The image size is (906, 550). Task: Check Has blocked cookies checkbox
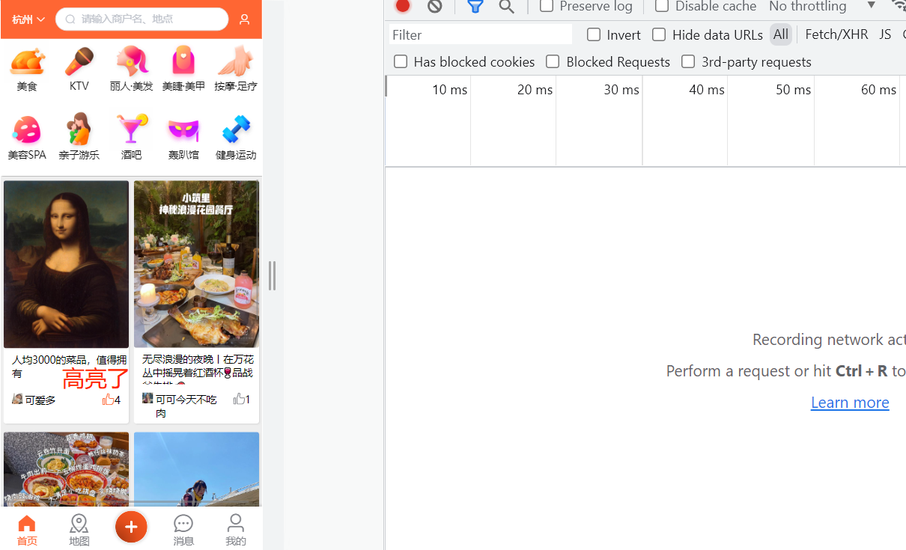pyautogui.click(x=401, y=61)
